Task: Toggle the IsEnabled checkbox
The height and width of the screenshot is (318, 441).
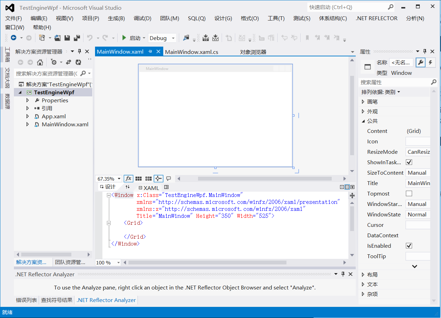Action: tap(409, 246)
